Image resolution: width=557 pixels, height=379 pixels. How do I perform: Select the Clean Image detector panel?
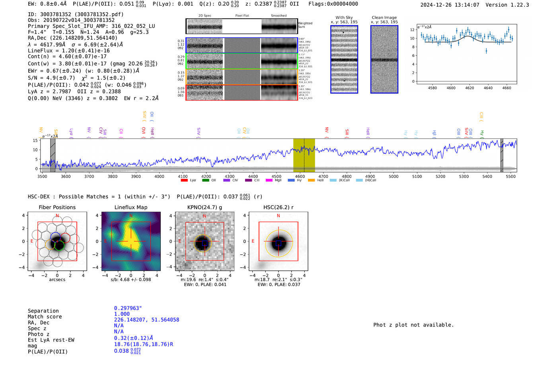point(384,59)
